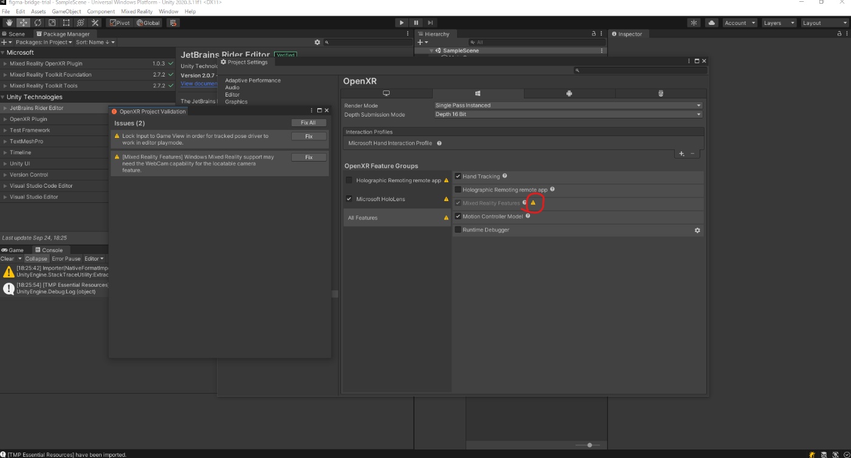The height and width of the screenshot is (458, 851).
Task: Toggle grid snapping icon
Action: tap(173, 22)
